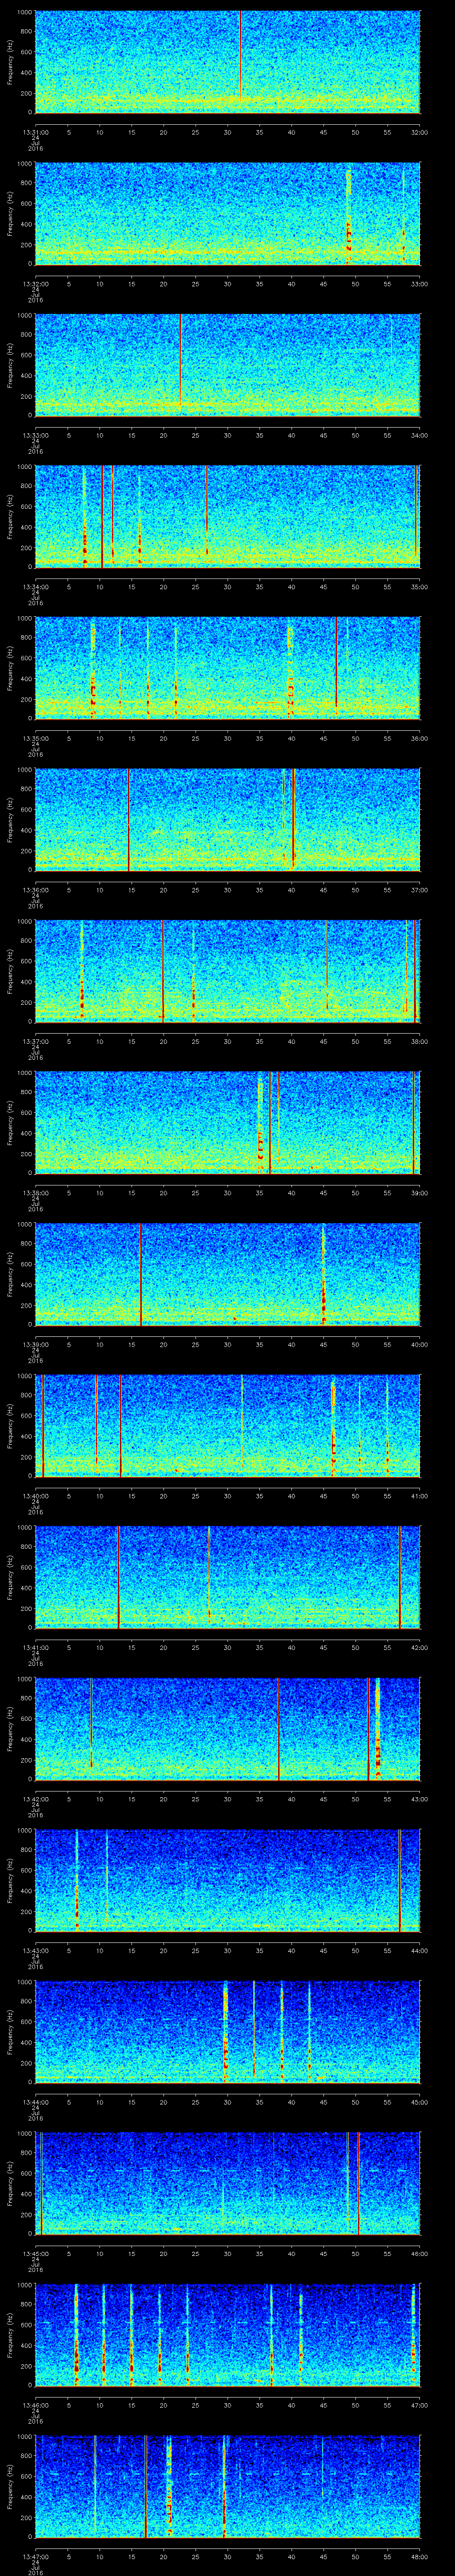Click the 13:42:00 spectrogram panel
The image size is (455, 2576).
(x=227, y=1729)
